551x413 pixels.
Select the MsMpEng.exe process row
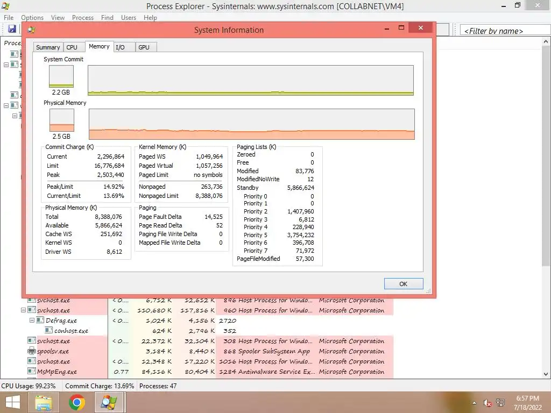[210, 371]
